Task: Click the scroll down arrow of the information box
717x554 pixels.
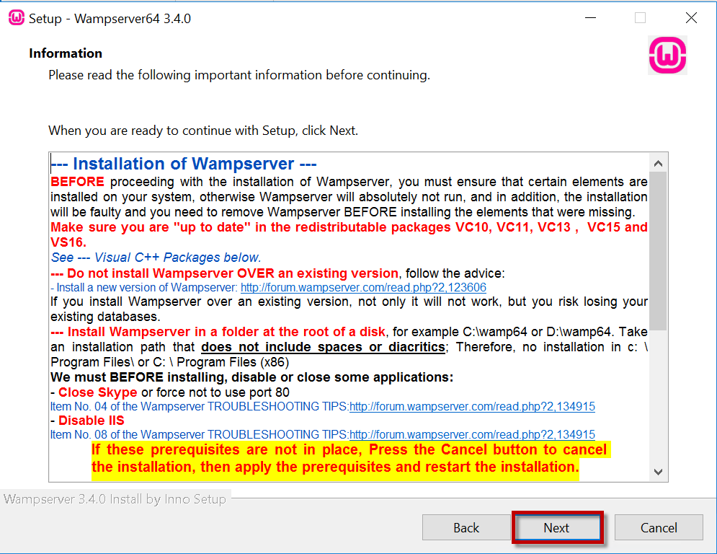Action: click(658, 472)
